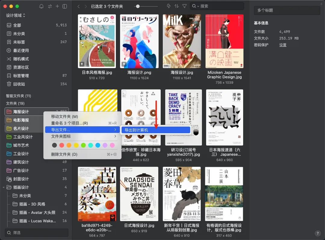Click the 文件夹 (19) section header

click(15, 103)
